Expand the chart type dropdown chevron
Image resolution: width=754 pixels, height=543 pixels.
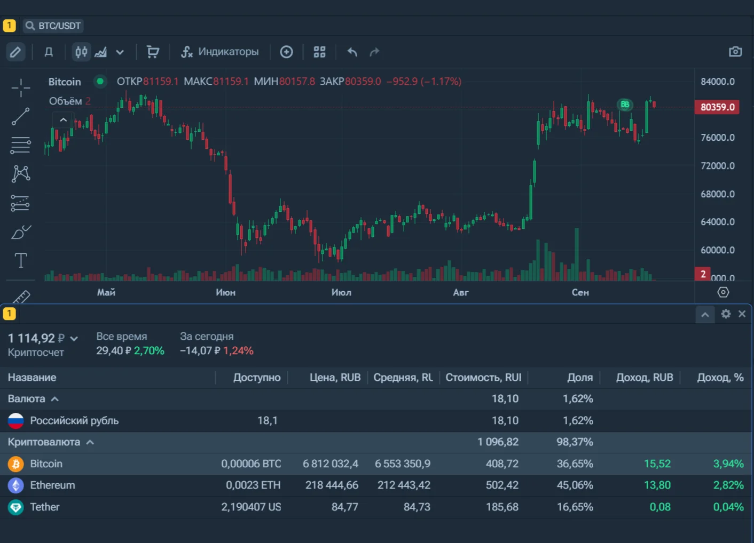[x=120, y=52]
